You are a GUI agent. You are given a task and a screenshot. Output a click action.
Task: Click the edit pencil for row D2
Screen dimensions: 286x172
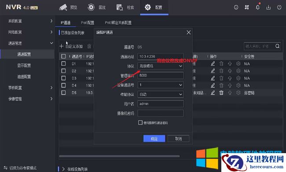[213, 71]
